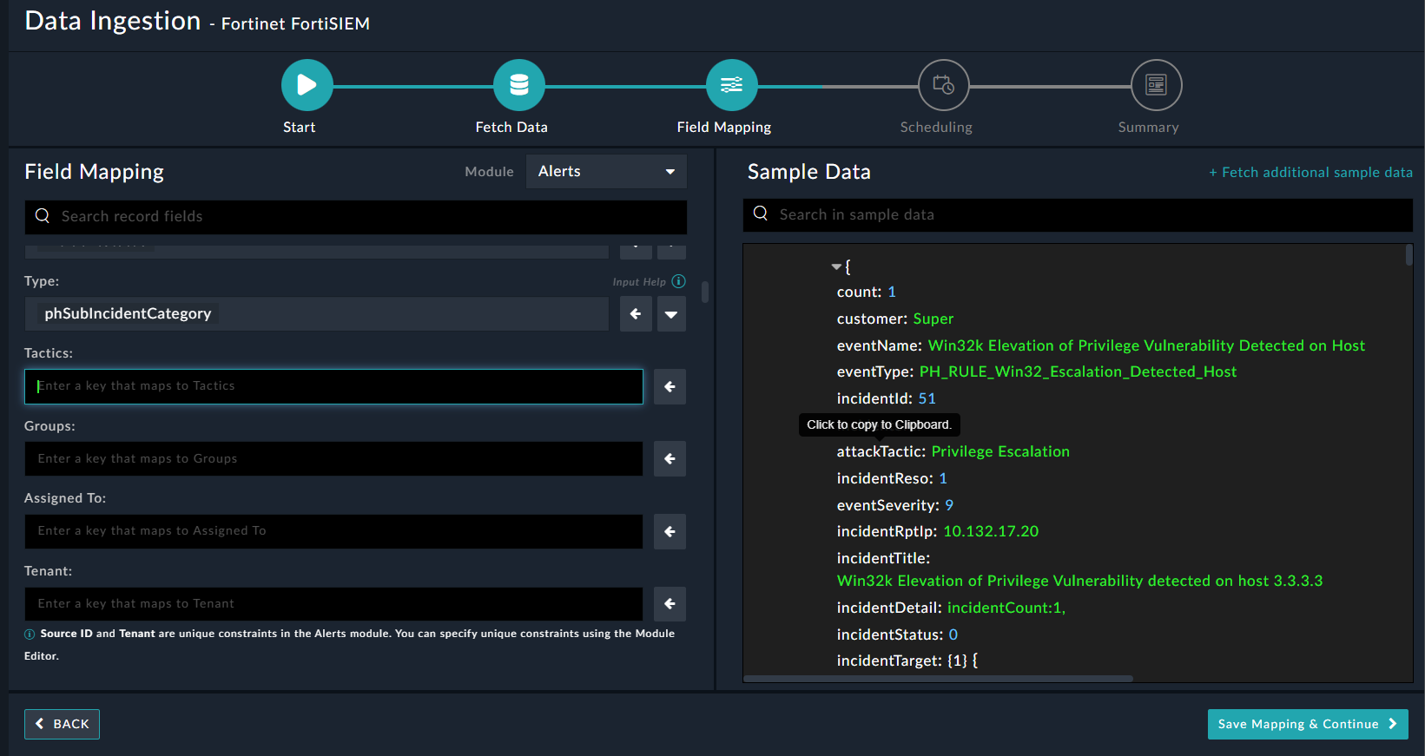
Task: Click arrow button beside Tactics field
Action: click(670, 386)
